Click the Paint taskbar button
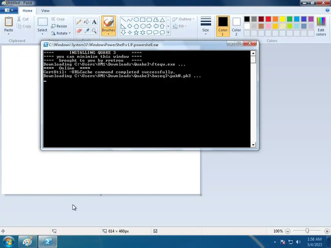Image resolution: width=331 pixels, height=248 pixels. 28,242
